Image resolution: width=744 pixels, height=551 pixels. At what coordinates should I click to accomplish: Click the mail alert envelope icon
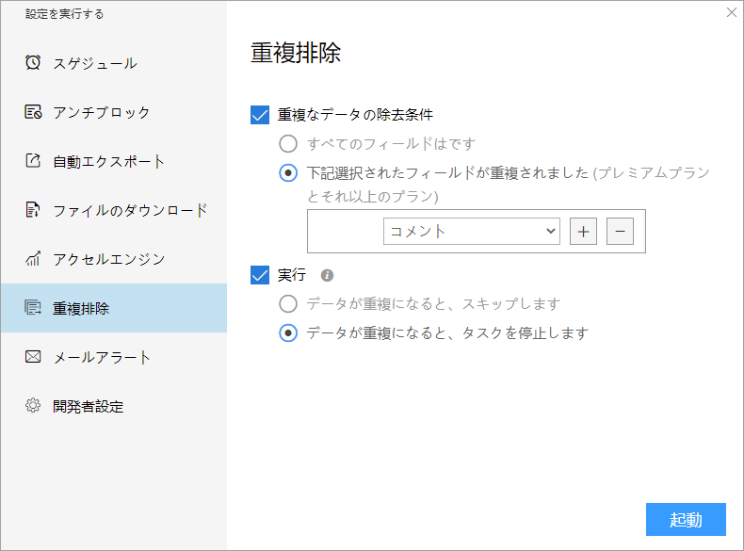[x=33, y=357]
